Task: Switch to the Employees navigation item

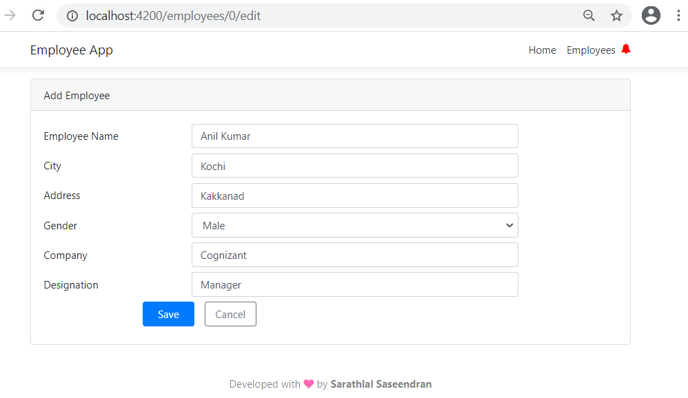Action: [x=591, y=50]
